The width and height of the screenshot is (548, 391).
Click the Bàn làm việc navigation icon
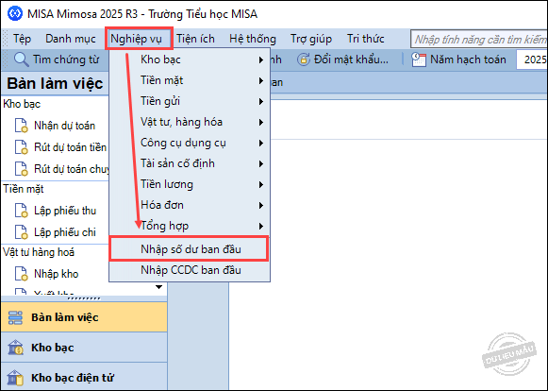pos(15,317)
